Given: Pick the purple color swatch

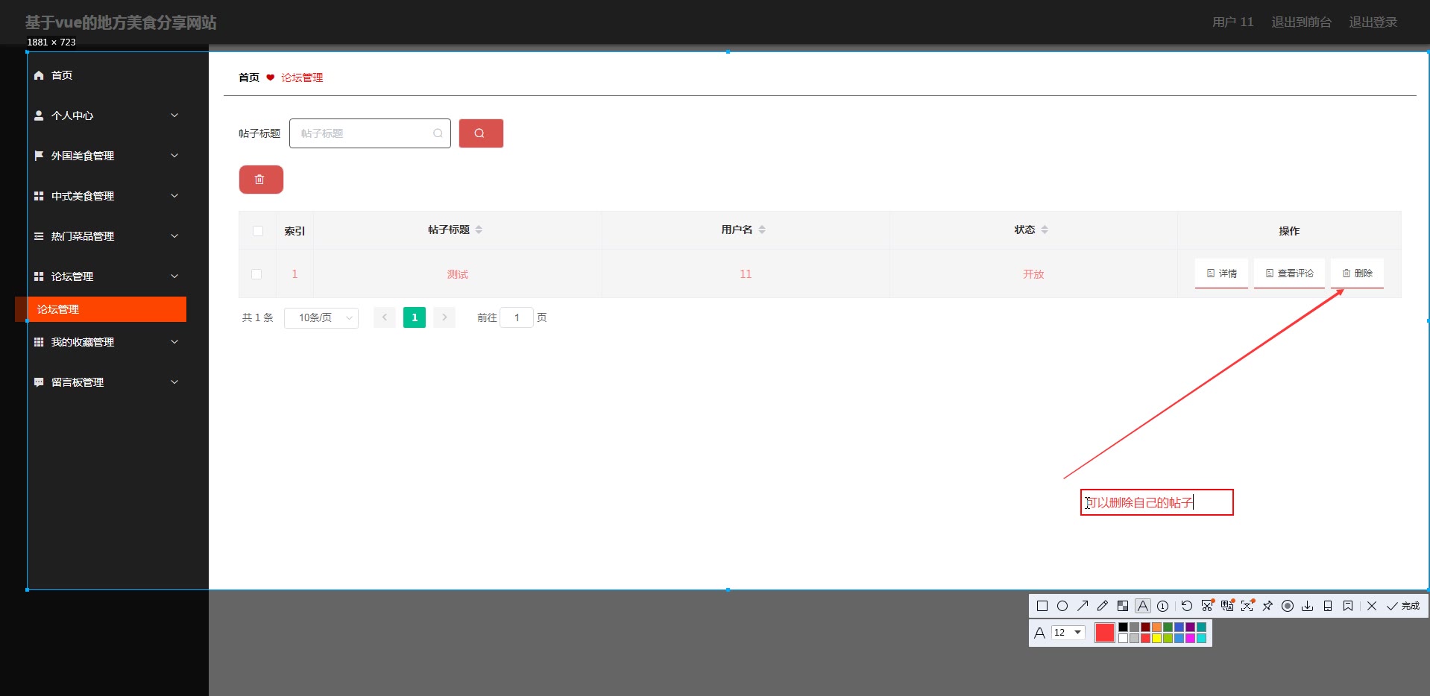Looking at the screenshot, I should [x=1190, y=627].
